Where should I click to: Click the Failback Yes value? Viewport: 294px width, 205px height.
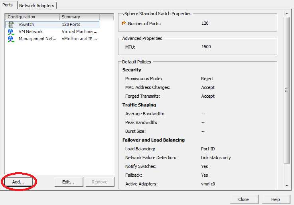coord(204,175)
